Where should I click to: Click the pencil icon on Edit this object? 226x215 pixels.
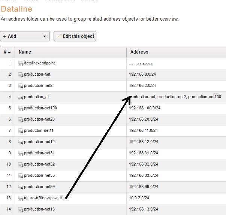click(x=58, y=36)
